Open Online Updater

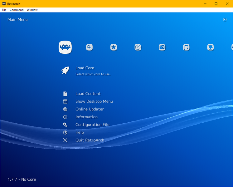(90, 109)
